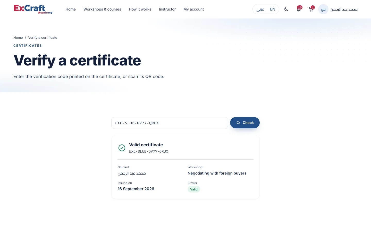Click the Check button
This screenshot has width=371, height=231.
245,123
